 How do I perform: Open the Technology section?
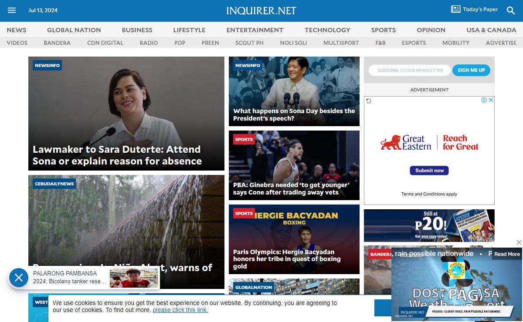[327, 30]
